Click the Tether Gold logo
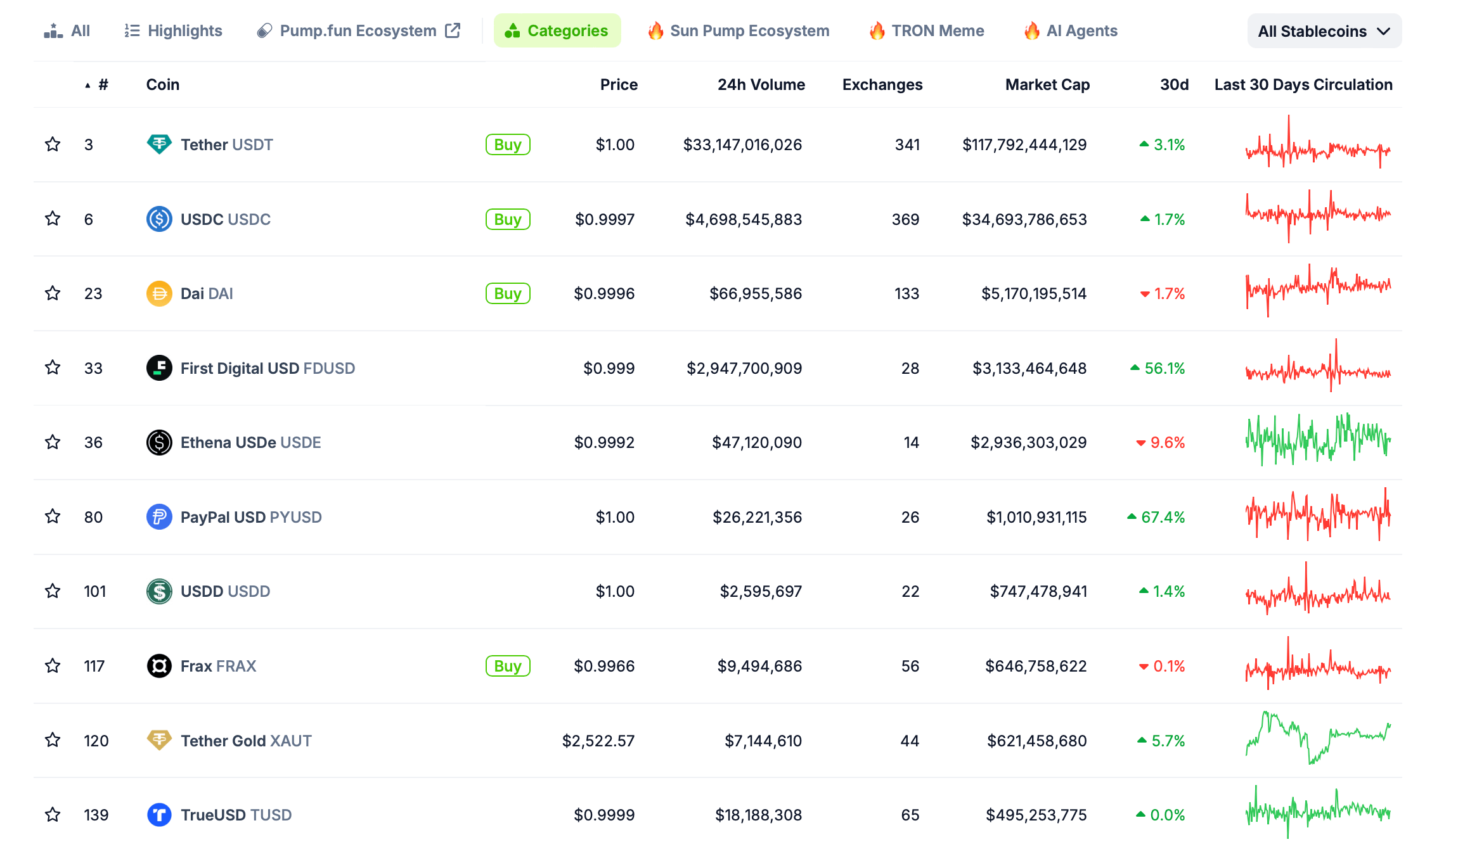Screen dimensions: 1458x849 coord(159,740)
